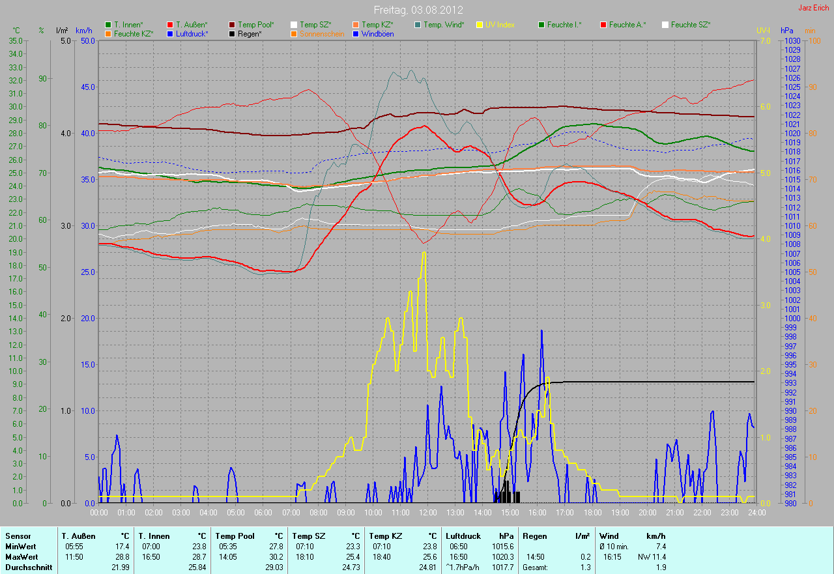This screenshot has width=834, height=574.
Task: Select the 'Temp. Wind*' legend label
Action: pyautogui.click(x=444, y=25)
